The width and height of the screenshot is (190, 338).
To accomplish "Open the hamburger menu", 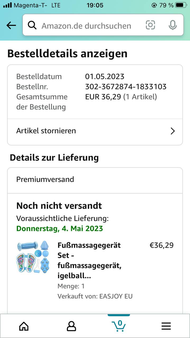I will coord(166,326).
